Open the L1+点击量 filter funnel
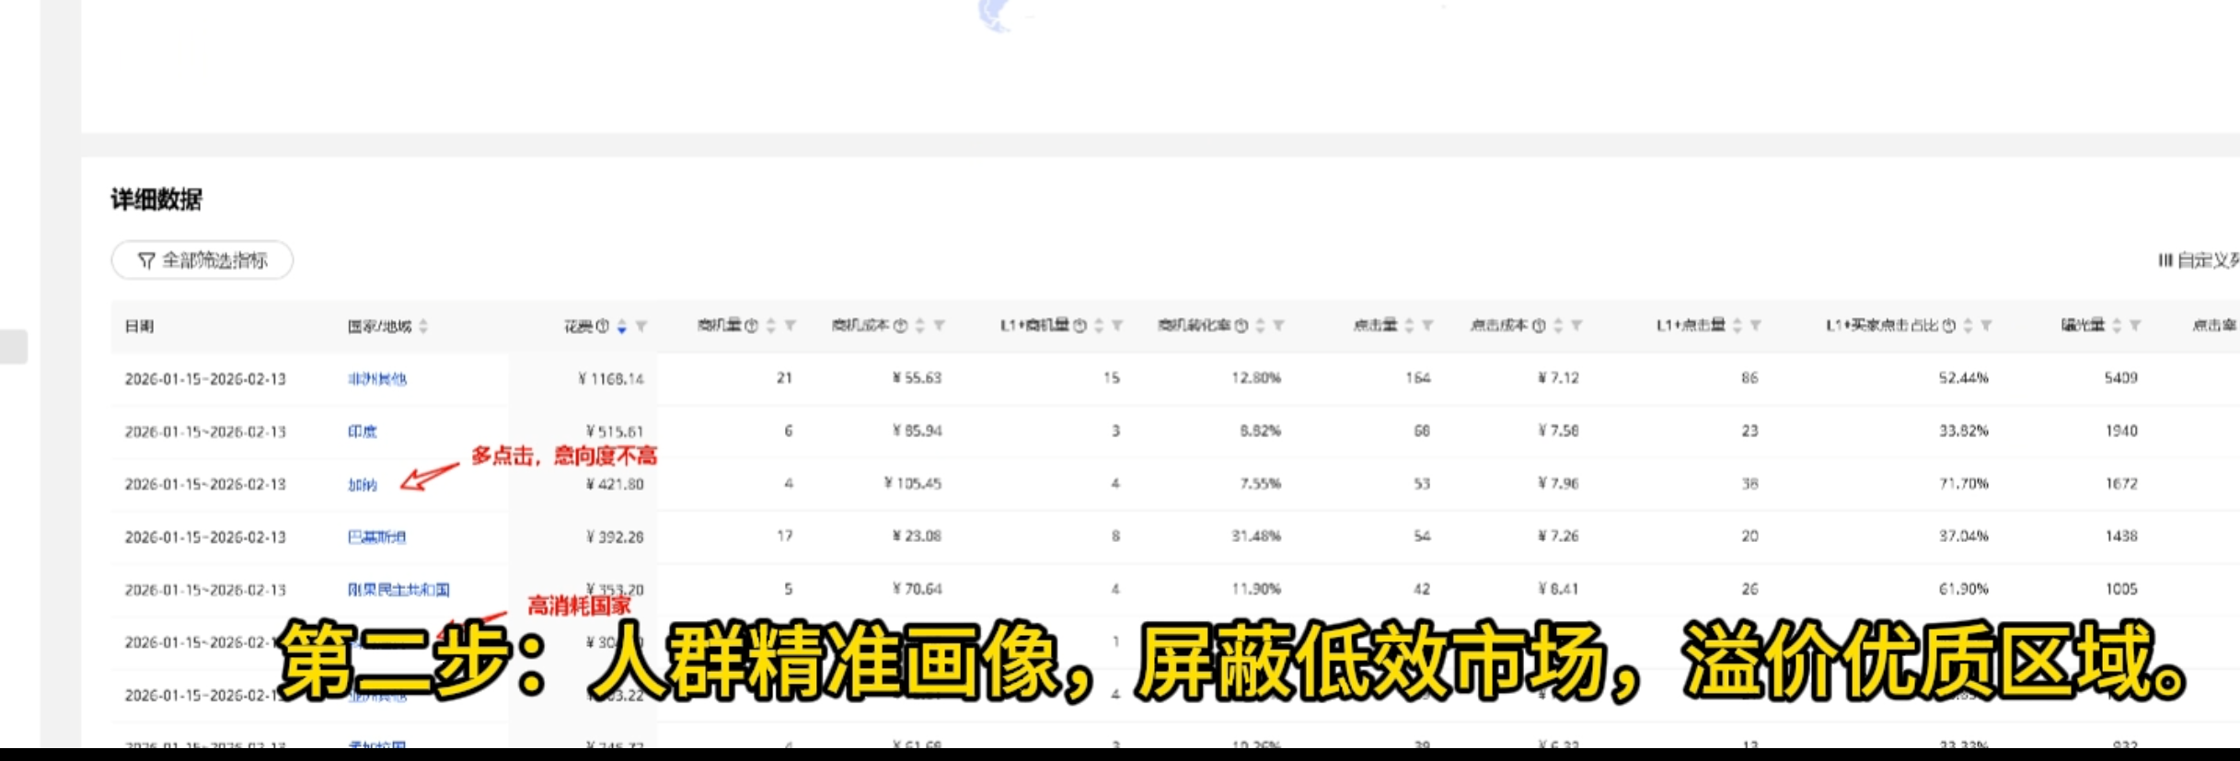The image size is (2240, 761). [1756, 326]
